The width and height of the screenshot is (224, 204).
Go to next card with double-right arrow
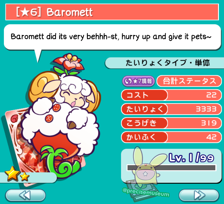point(199,195)
